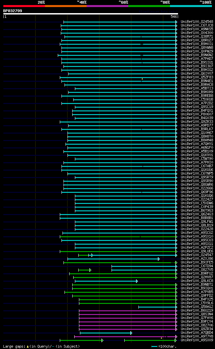Select label UniRef100_B9HIG2
The width and height of the screenshot is (215, 349).
coord(197,70)
